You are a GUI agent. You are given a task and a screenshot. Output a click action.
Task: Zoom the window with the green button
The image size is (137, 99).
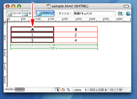click(19, 6)
